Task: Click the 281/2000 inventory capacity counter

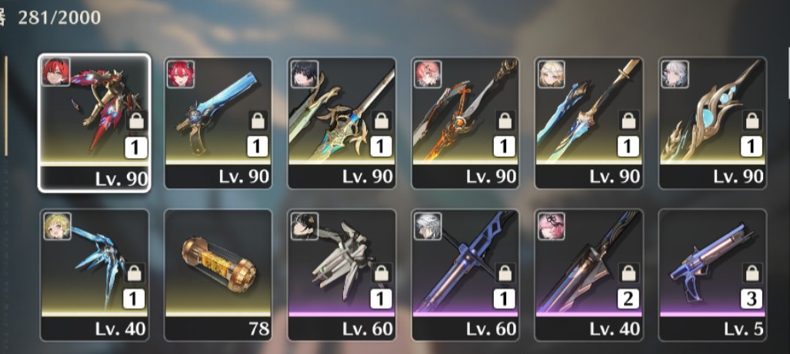Action: tap(59, 18)
